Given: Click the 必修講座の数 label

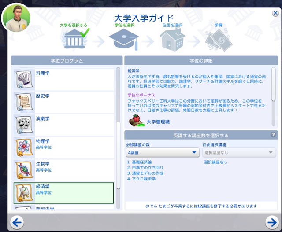Looking at the screenshot, I should pyautogui.click(x=138, y=145).
